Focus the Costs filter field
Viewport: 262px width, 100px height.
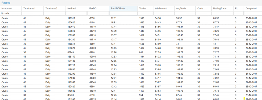click(x=203, y=13)
